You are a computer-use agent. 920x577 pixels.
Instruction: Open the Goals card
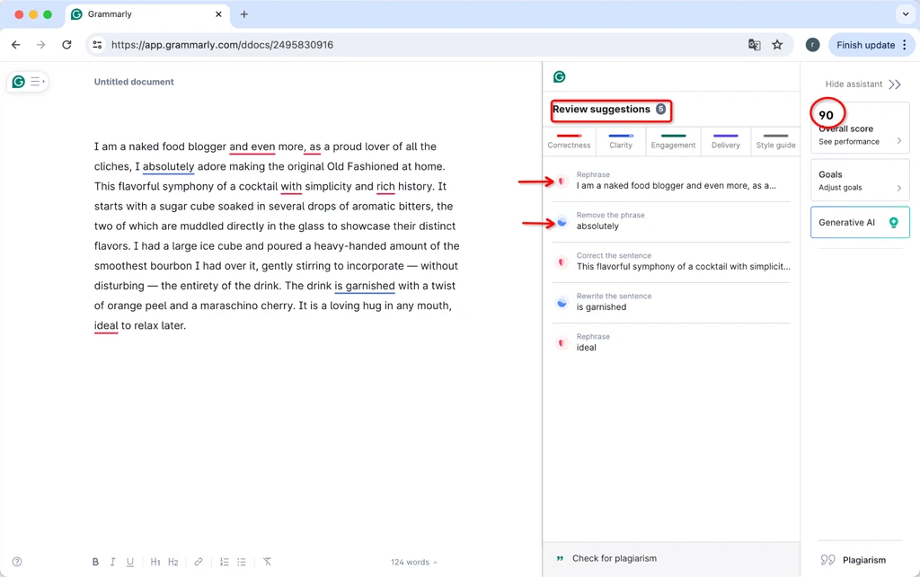(860, 181)
